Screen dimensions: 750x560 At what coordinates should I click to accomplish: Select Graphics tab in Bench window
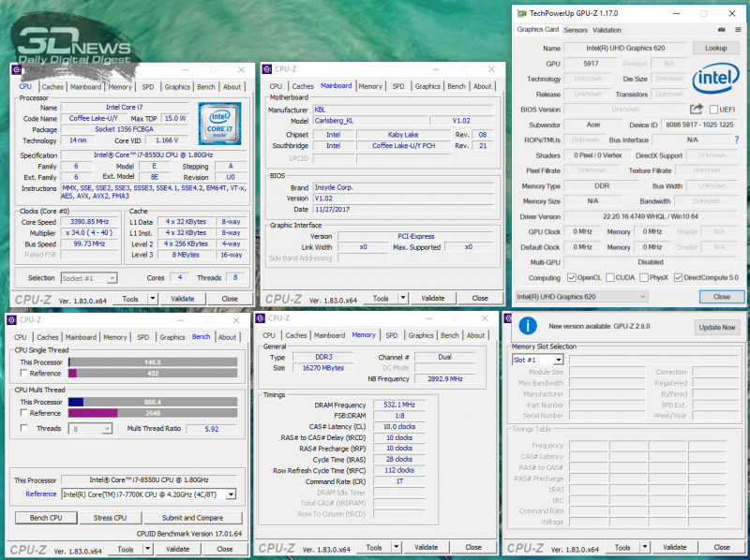pyautogui.click(x=172, y=337)
